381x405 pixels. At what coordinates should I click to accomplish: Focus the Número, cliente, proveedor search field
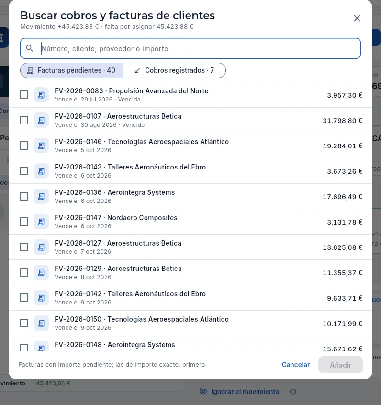click(190, 48)
